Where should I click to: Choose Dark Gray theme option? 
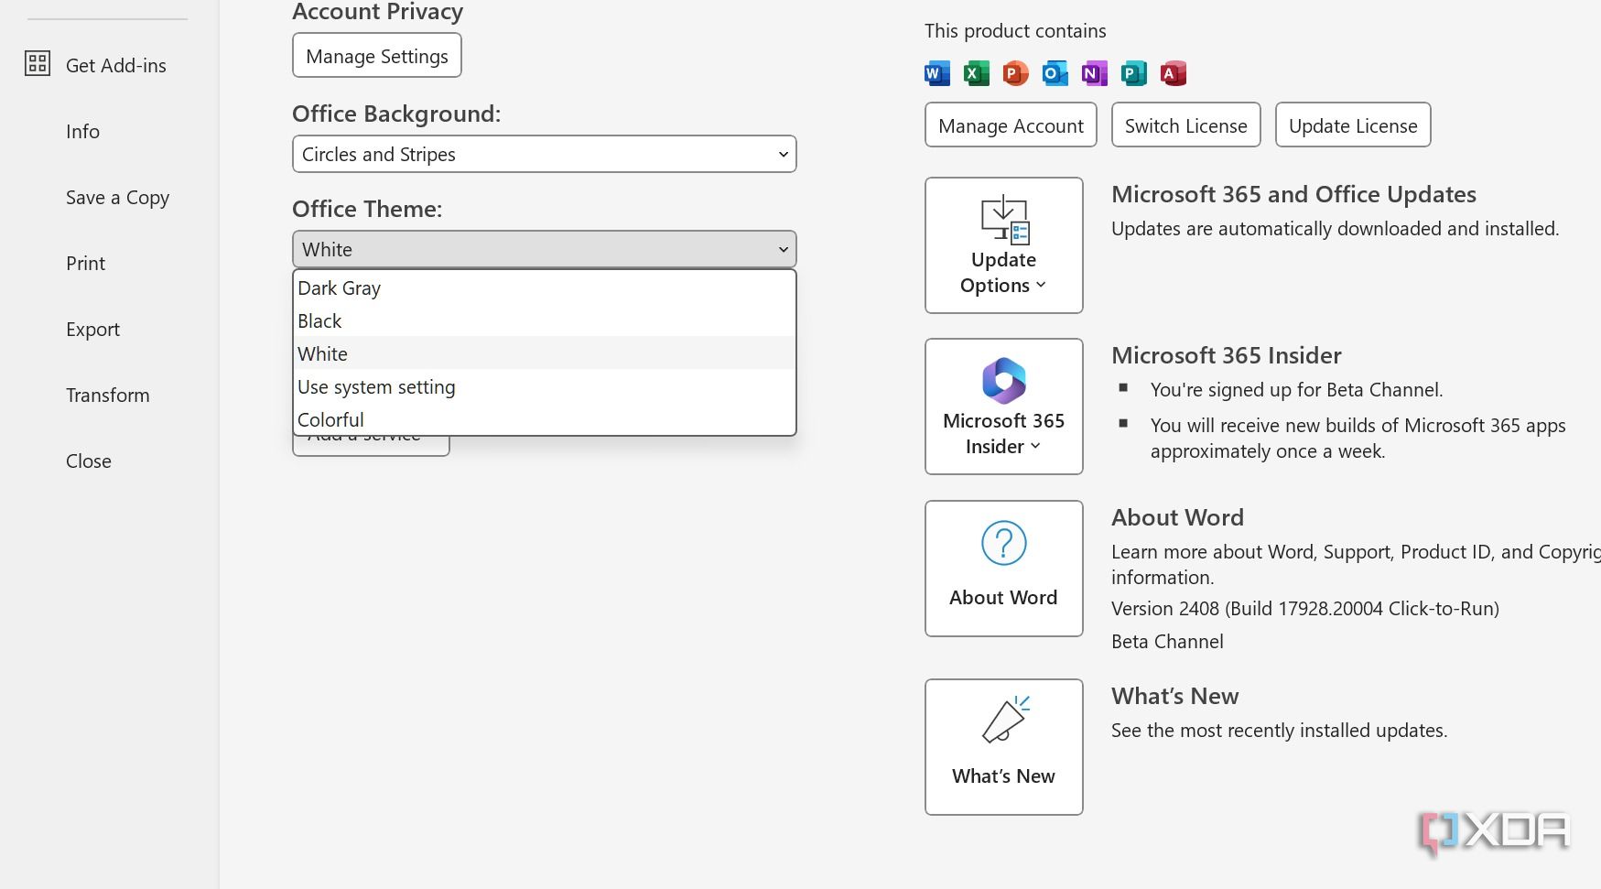pos(544,288)
